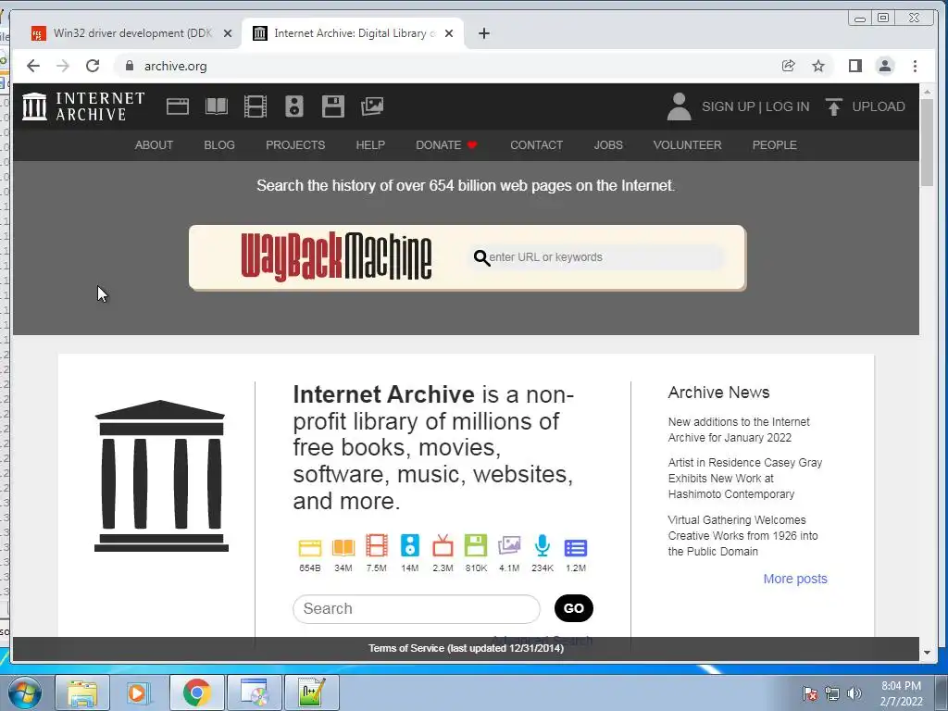Viewport: 948px width, 711px height.
Task: Click the Wayback Machine logo
Action: pos(336,257)
